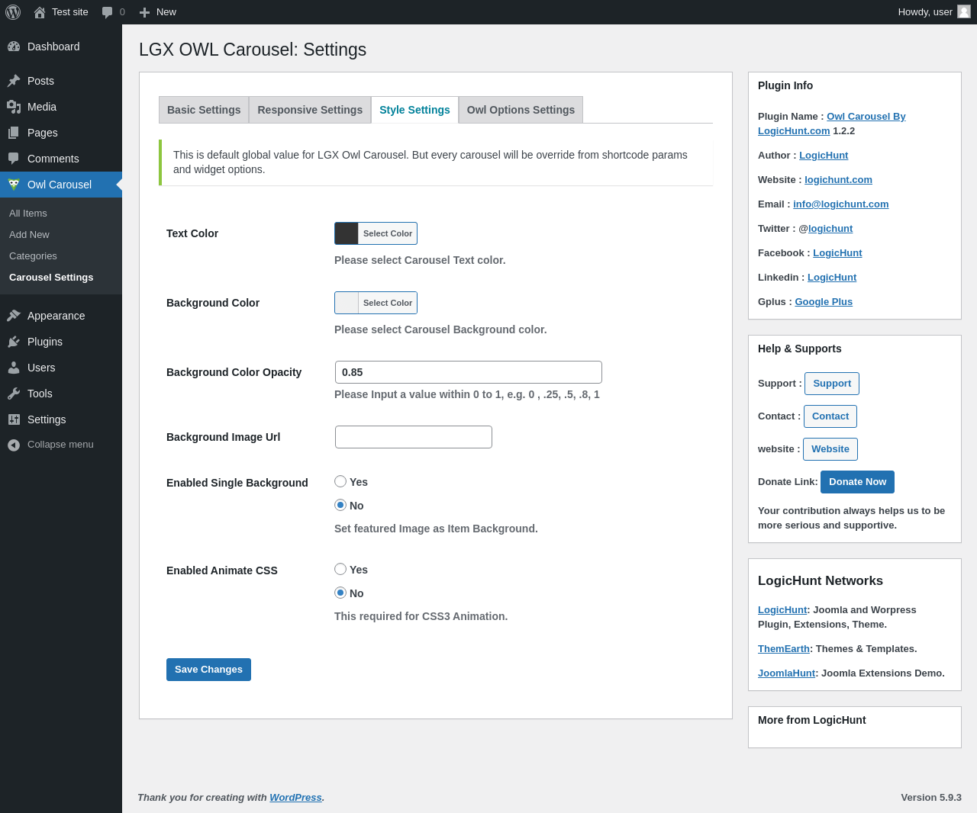The width and height of the screenshot is (977, 813).
Task: Click the Background Color Opacity field
Action: click(x=469, y=372)
